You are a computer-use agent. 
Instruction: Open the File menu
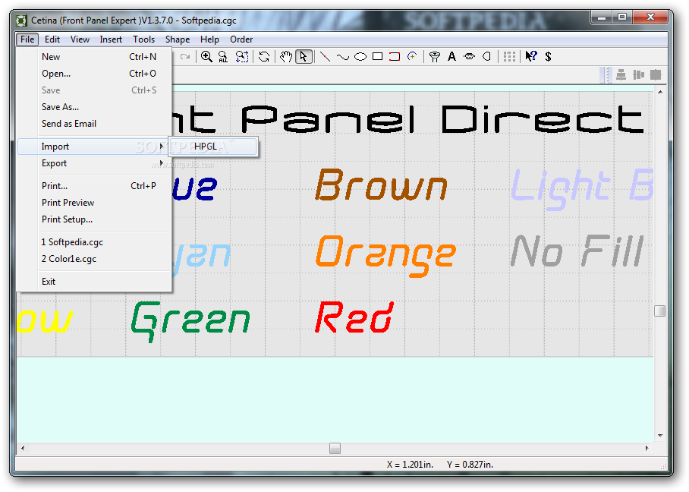tap(27, 39)
